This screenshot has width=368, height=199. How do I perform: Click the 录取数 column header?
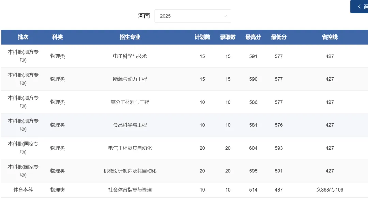(228, 37)
